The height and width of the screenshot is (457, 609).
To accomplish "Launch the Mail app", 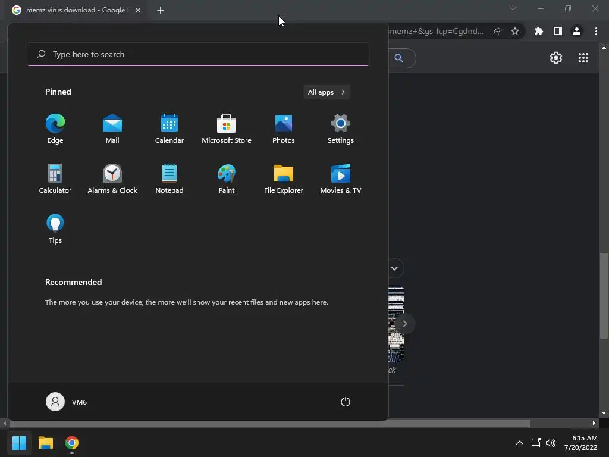I will click(112, 129).
